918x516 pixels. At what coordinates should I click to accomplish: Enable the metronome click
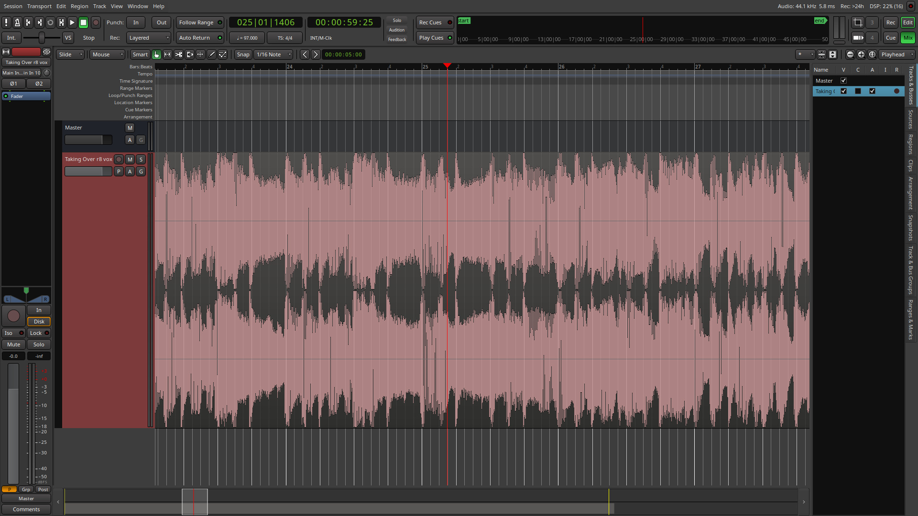[17, 22]
